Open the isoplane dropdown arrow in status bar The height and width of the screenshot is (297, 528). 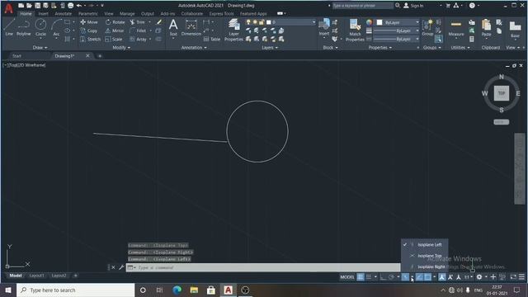[412, 277]
